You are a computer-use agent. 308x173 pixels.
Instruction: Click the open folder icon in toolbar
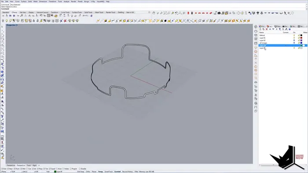point(56,16)
